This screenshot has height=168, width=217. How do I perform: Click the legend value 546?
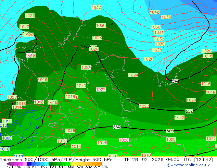click(62, 167)
